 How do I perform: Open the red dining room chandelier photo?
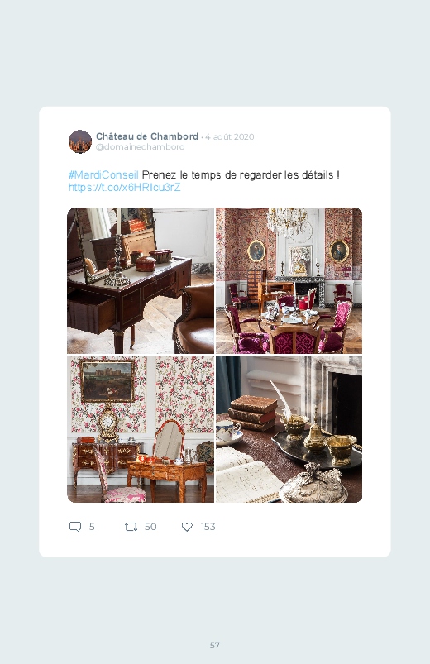click(289, 280)
